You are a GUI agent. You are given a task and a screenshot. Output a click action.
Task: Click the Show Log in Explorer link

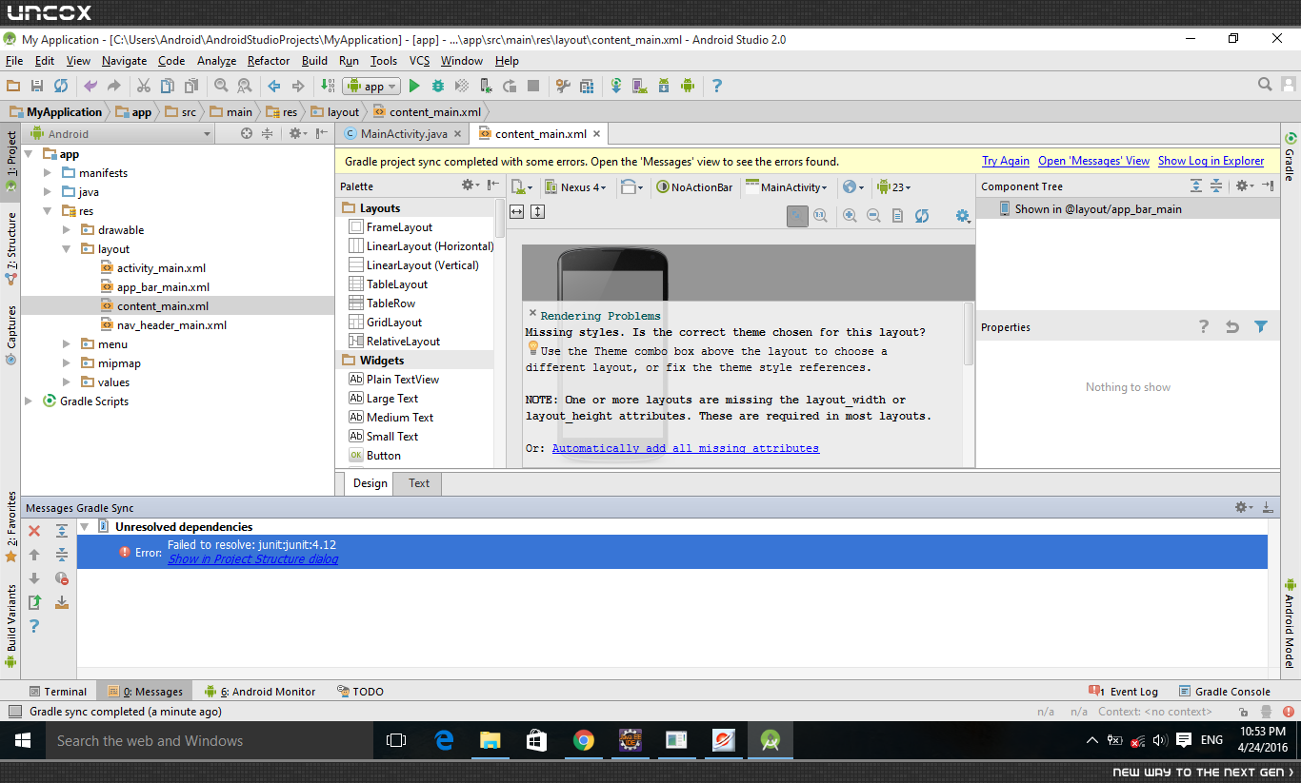coord(1211,161)
